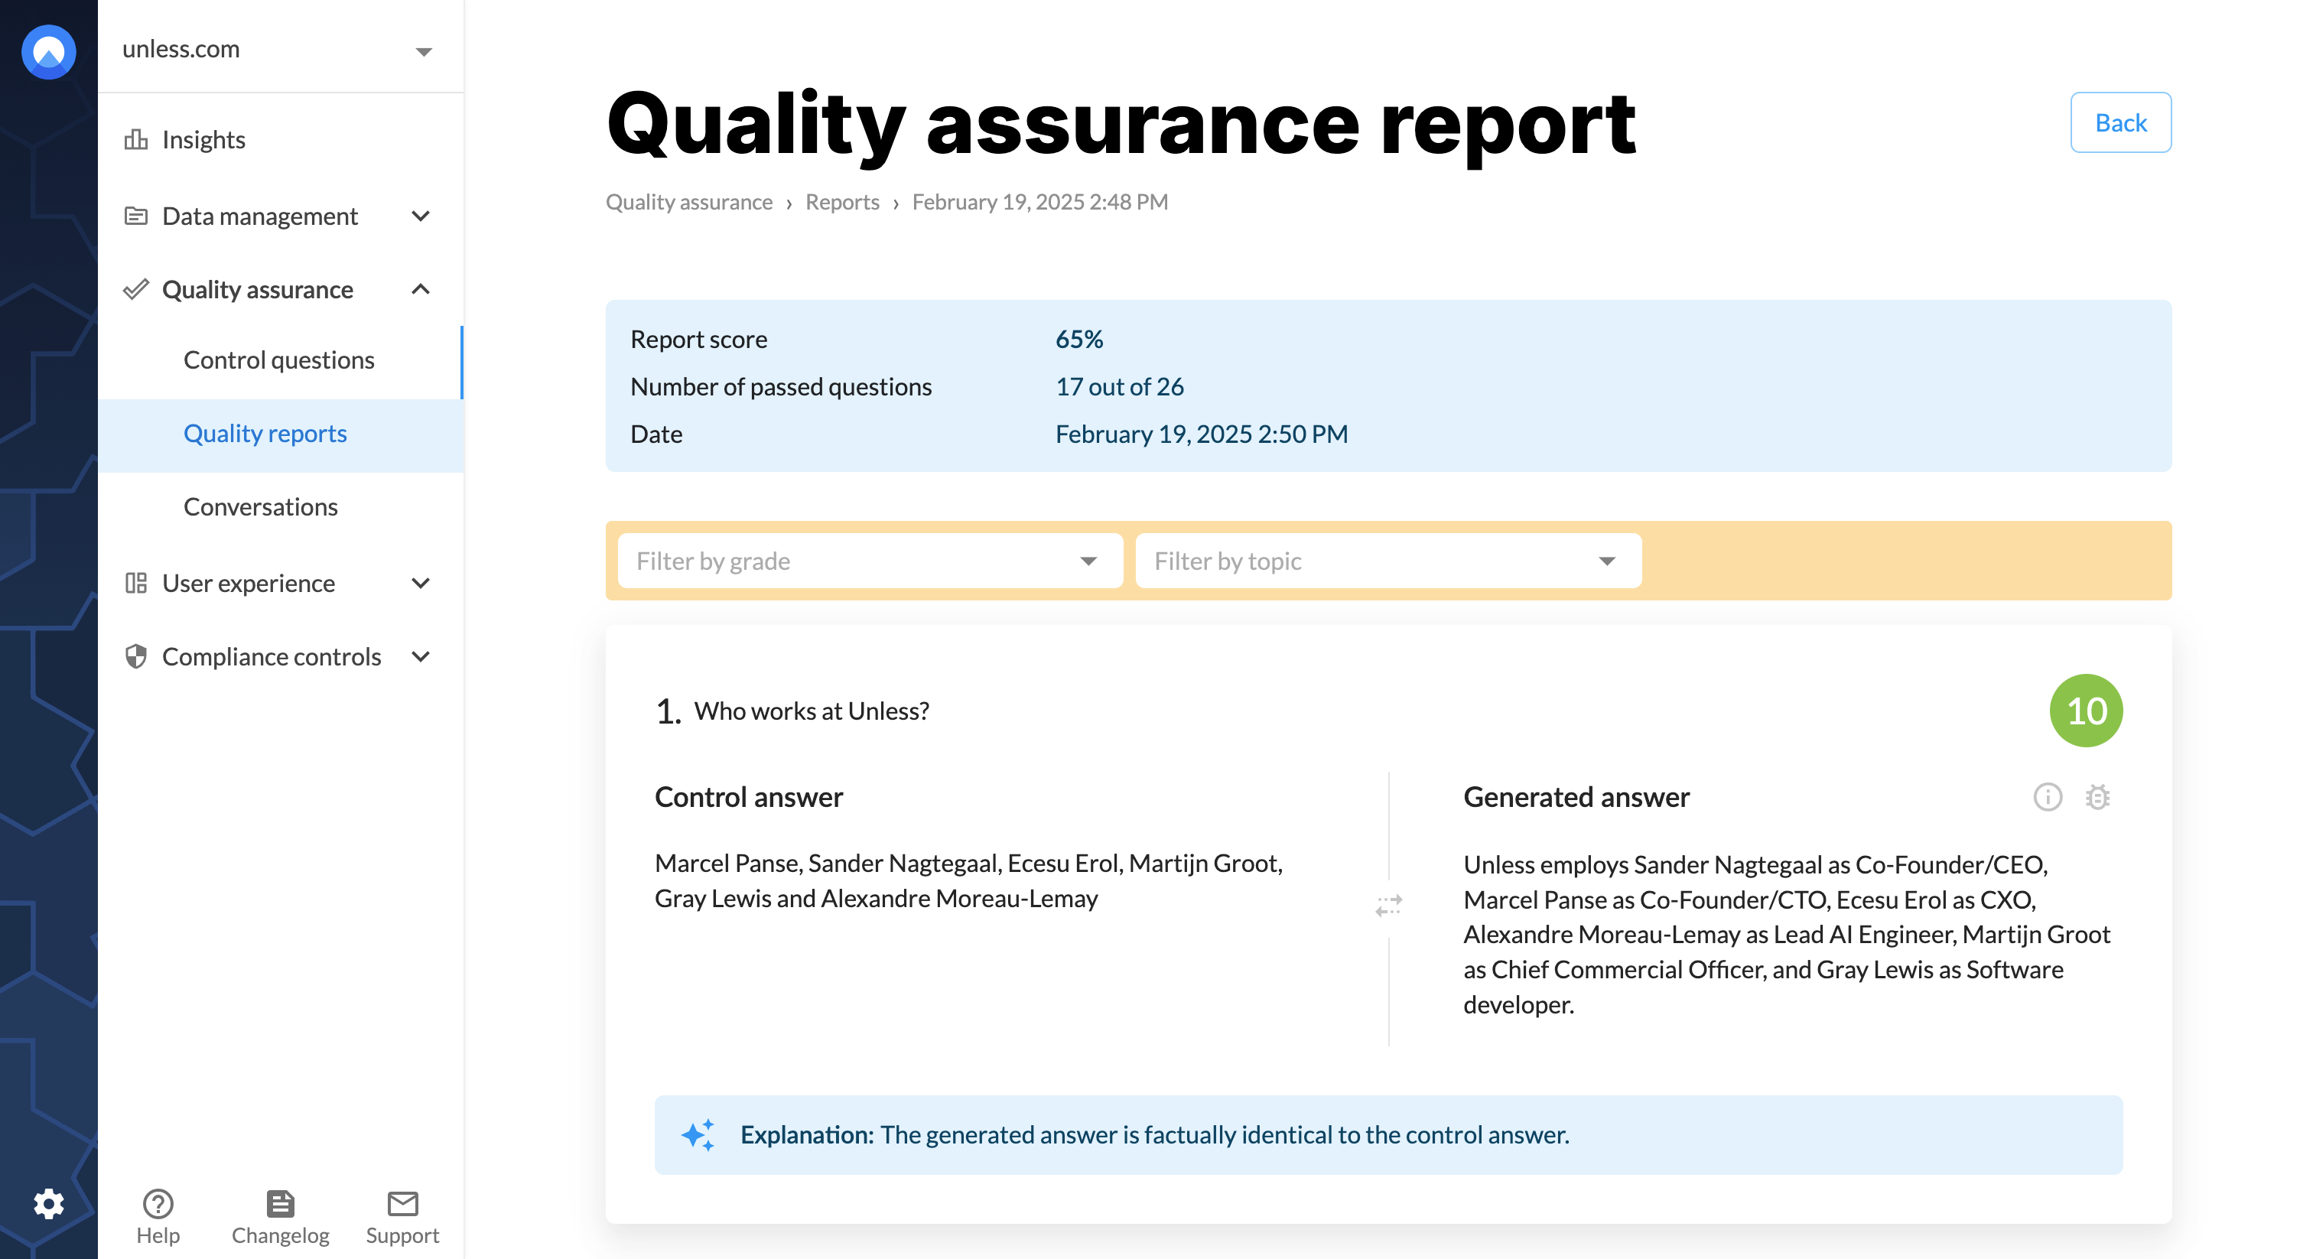Collapse the Quality assurance section chevron
The width and height of the screenshot is (2313, 1259).
click(420, 289)
